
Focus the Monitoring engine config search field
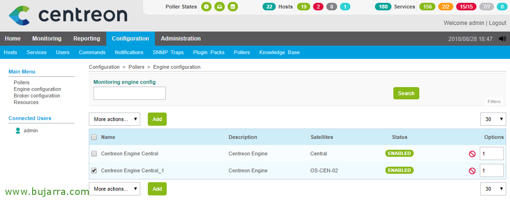129,93
